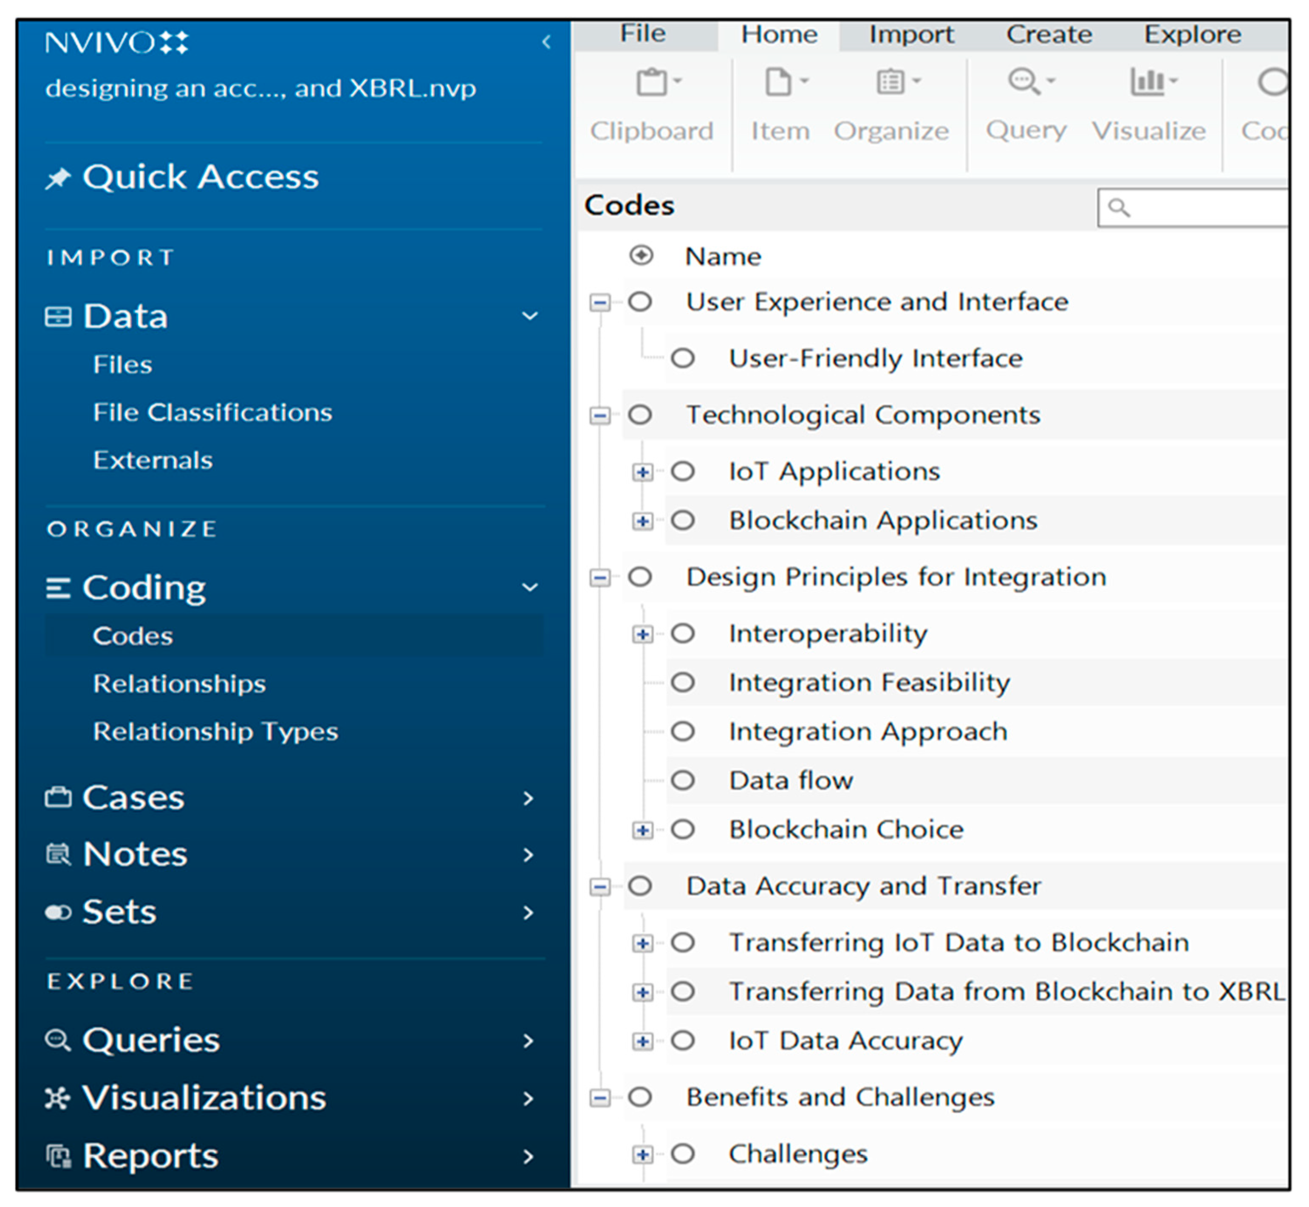Screen dimensions: 1309x1207
Task: Switch to the Import ribbon tab
Action: point(911,34)
